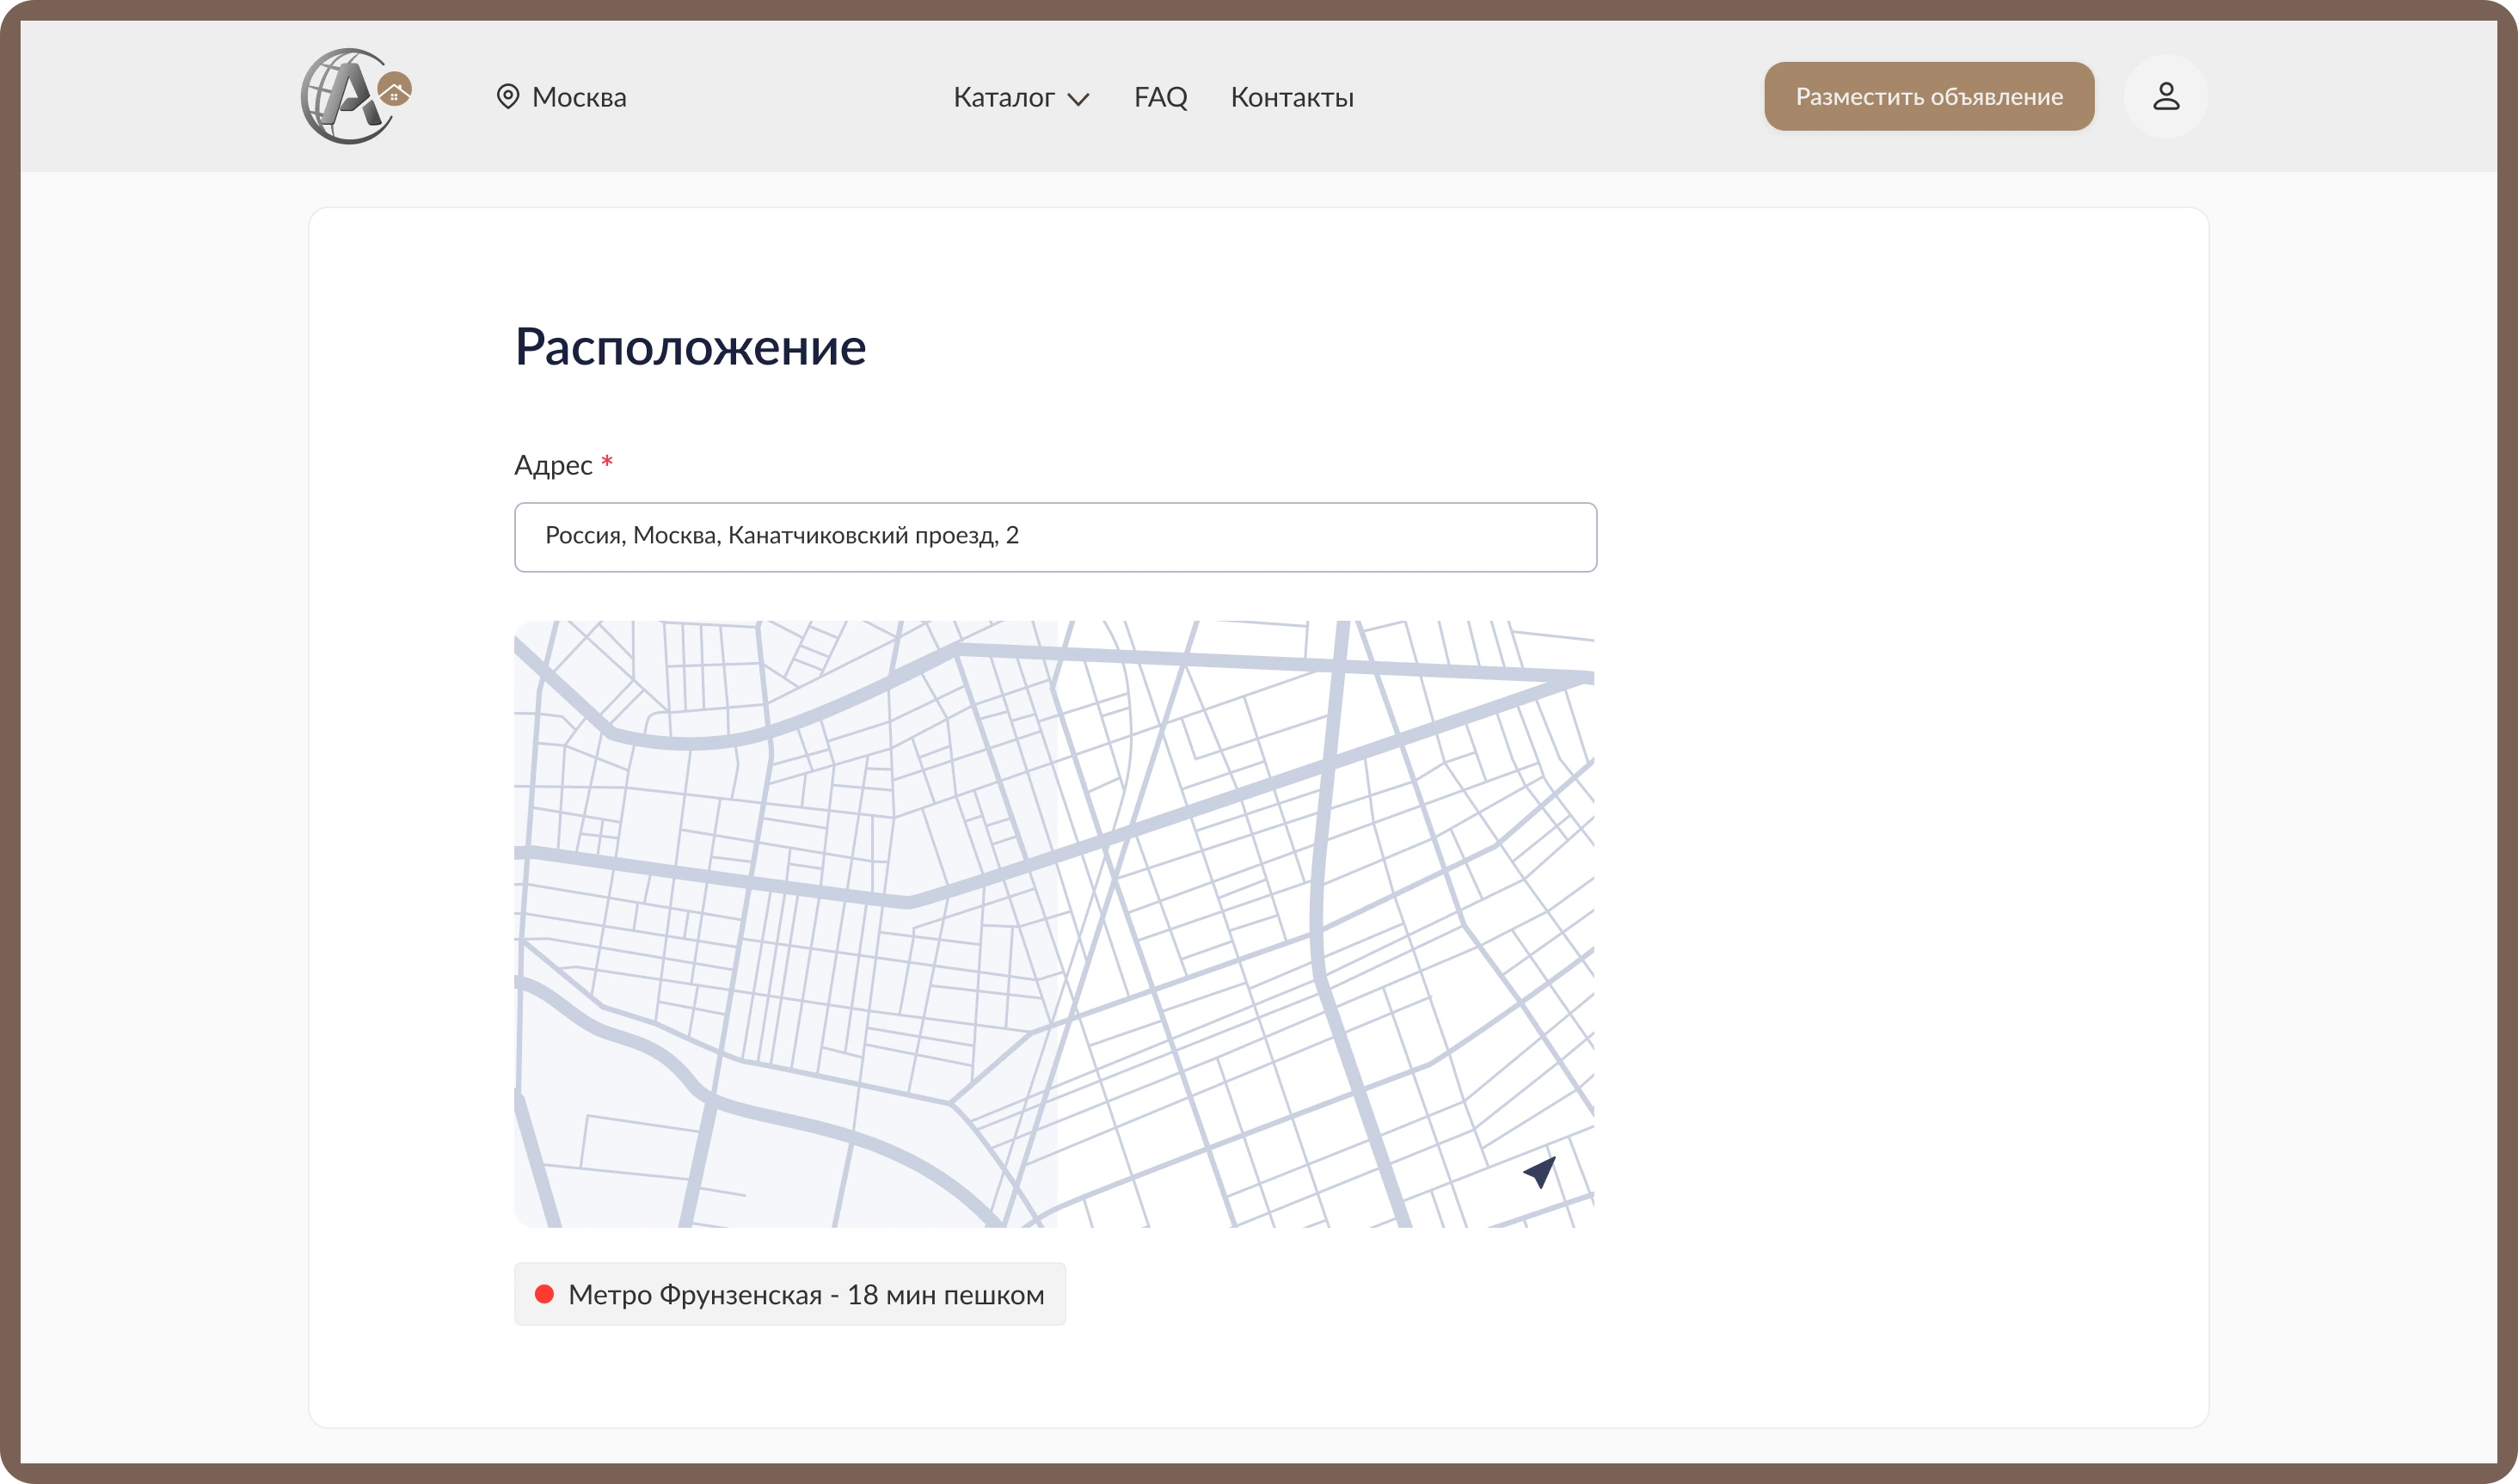Open the user profile icon
Image resolution: width=2518 pixels, height=1484 pixels.
[2166, 96]
